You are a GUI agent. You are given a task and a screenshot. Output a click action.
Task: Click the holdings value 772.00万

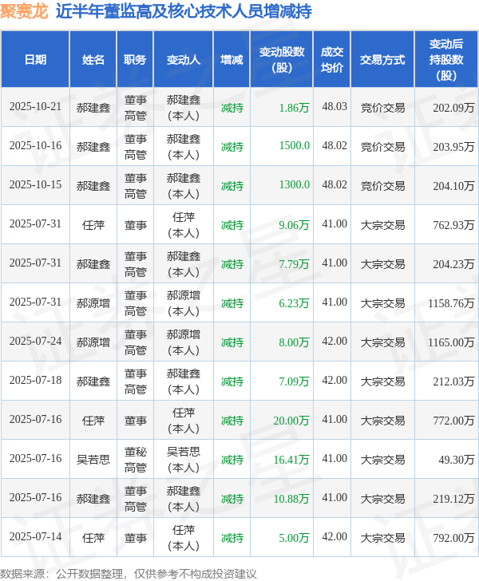[x=453, y=421]
